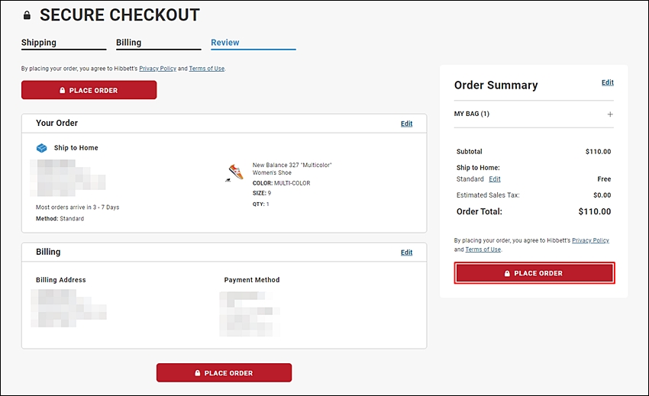The width and height of the screenshot is (649, 396).
Task: Edit the Billing section
Action: [x=406, y=253]
